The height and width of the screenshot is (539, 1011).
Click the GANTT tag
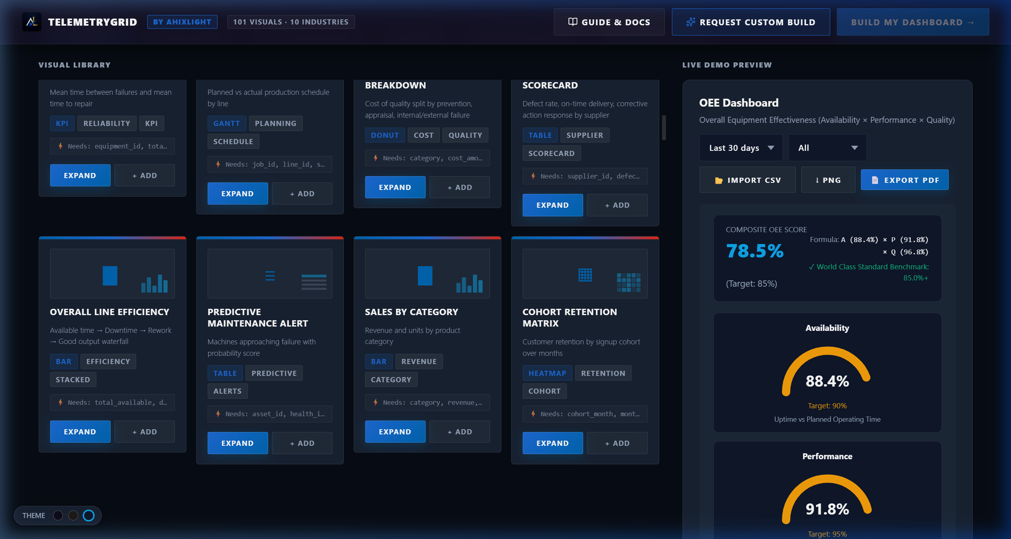pos(227,123)
